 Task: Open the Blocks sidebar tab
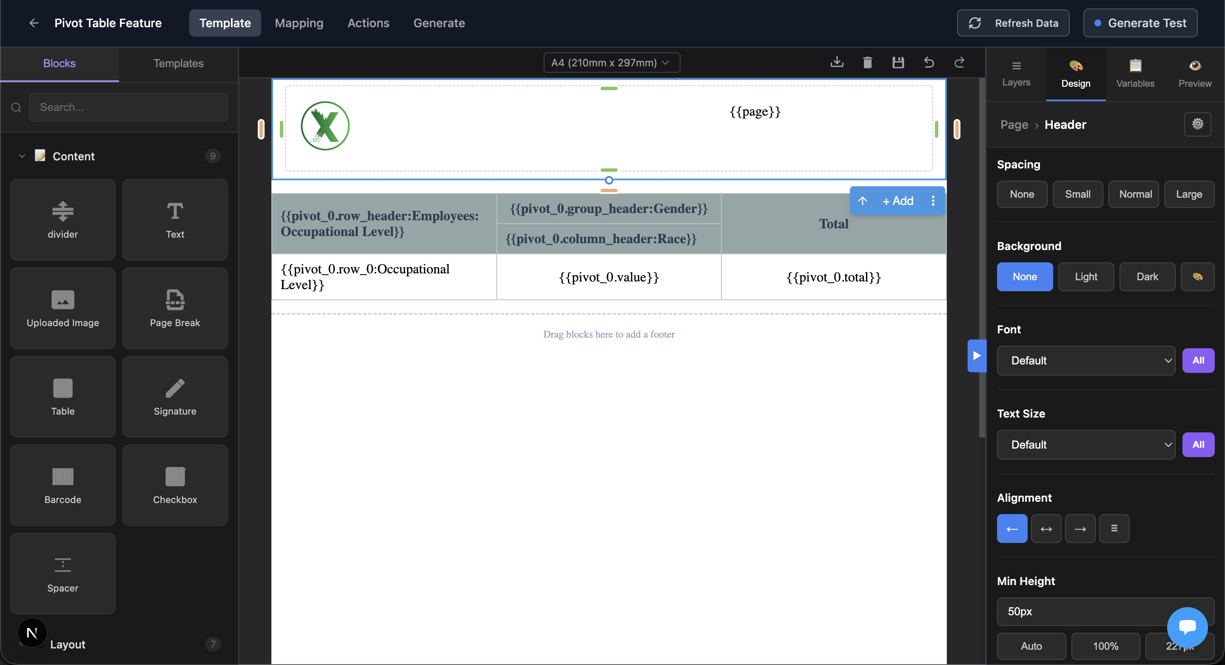(60, 63)
